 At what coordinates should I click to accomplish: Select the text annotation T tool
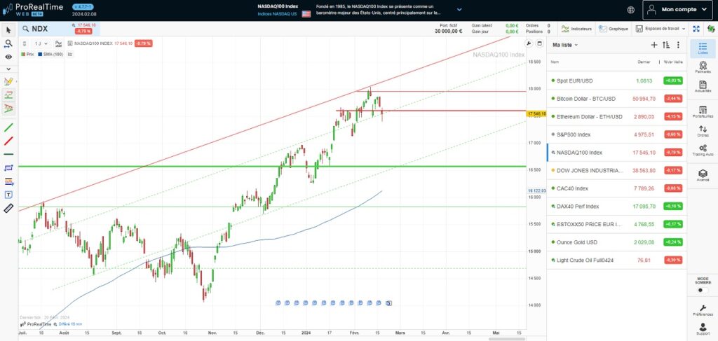click(x=8, y=195)
